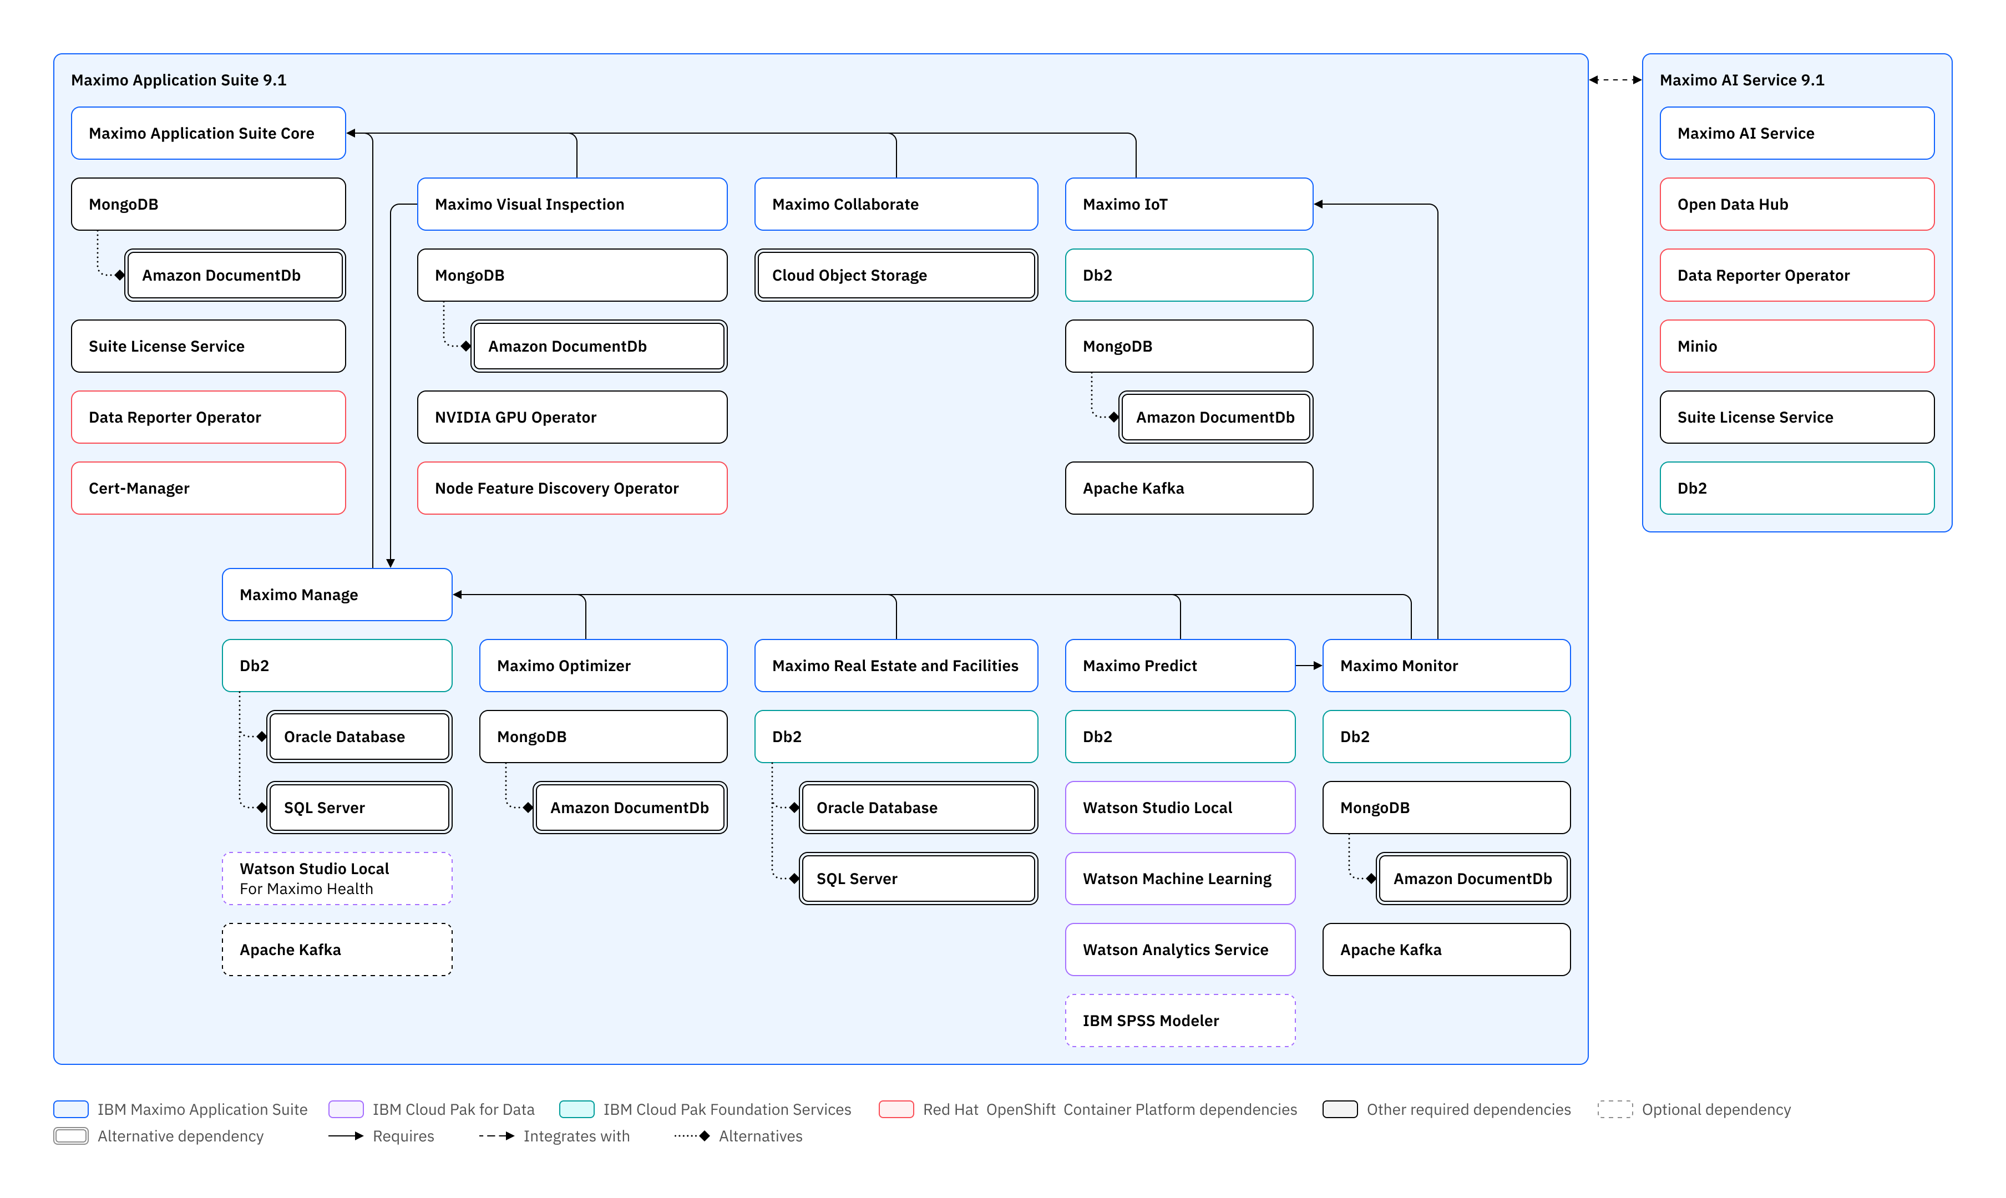
Task: Click the IBM SPSS Modeler optional box
Action: coord(1179,1021)
